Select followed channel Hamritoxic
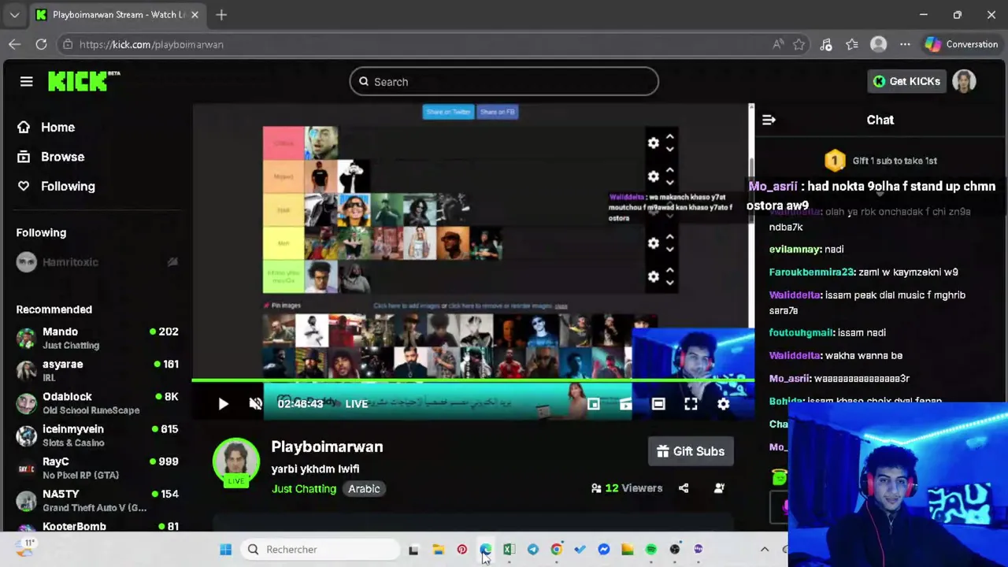The width and height of the screenshot is (1008, 567). click(96, 262)
